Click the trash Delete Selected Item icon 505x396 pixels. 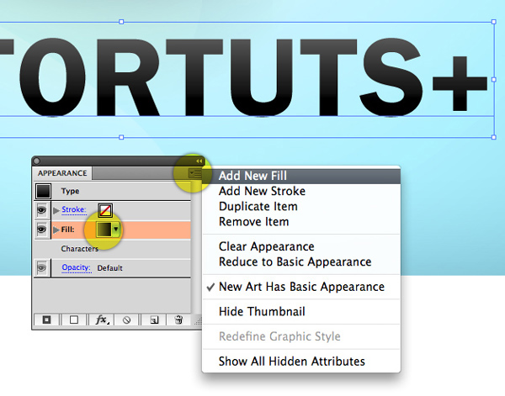coord(178,319)
